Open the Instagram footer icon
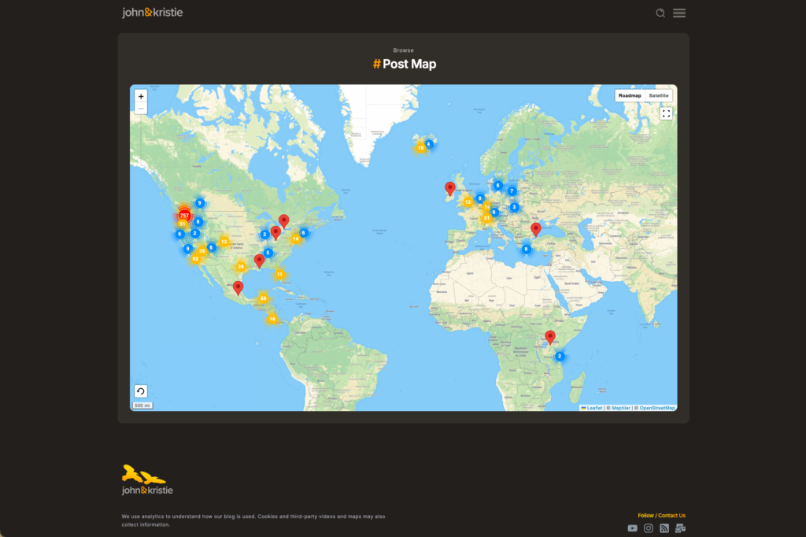Image resolution: width=806 pixels, height=537 pixels. pyautogui.click(x=649, y=528)
